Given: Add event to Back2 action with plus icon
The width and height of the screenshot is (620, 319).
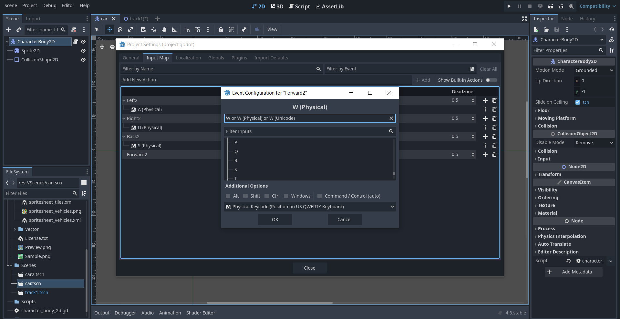Looking at the screenshot, I should coord(485,137).
